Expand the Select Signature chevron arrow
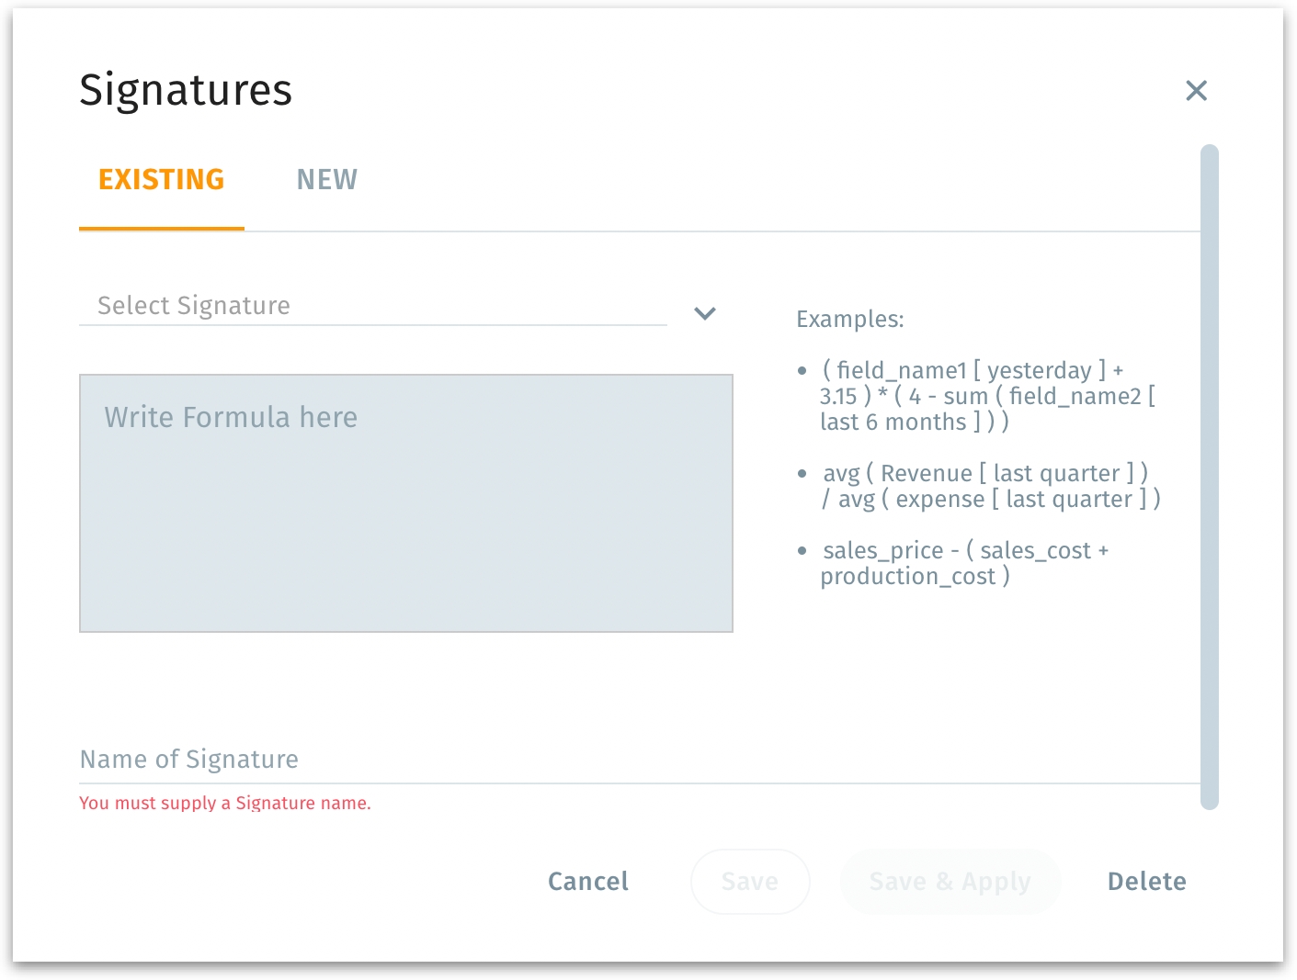The image size is (1297, 980). coord(705,313)
